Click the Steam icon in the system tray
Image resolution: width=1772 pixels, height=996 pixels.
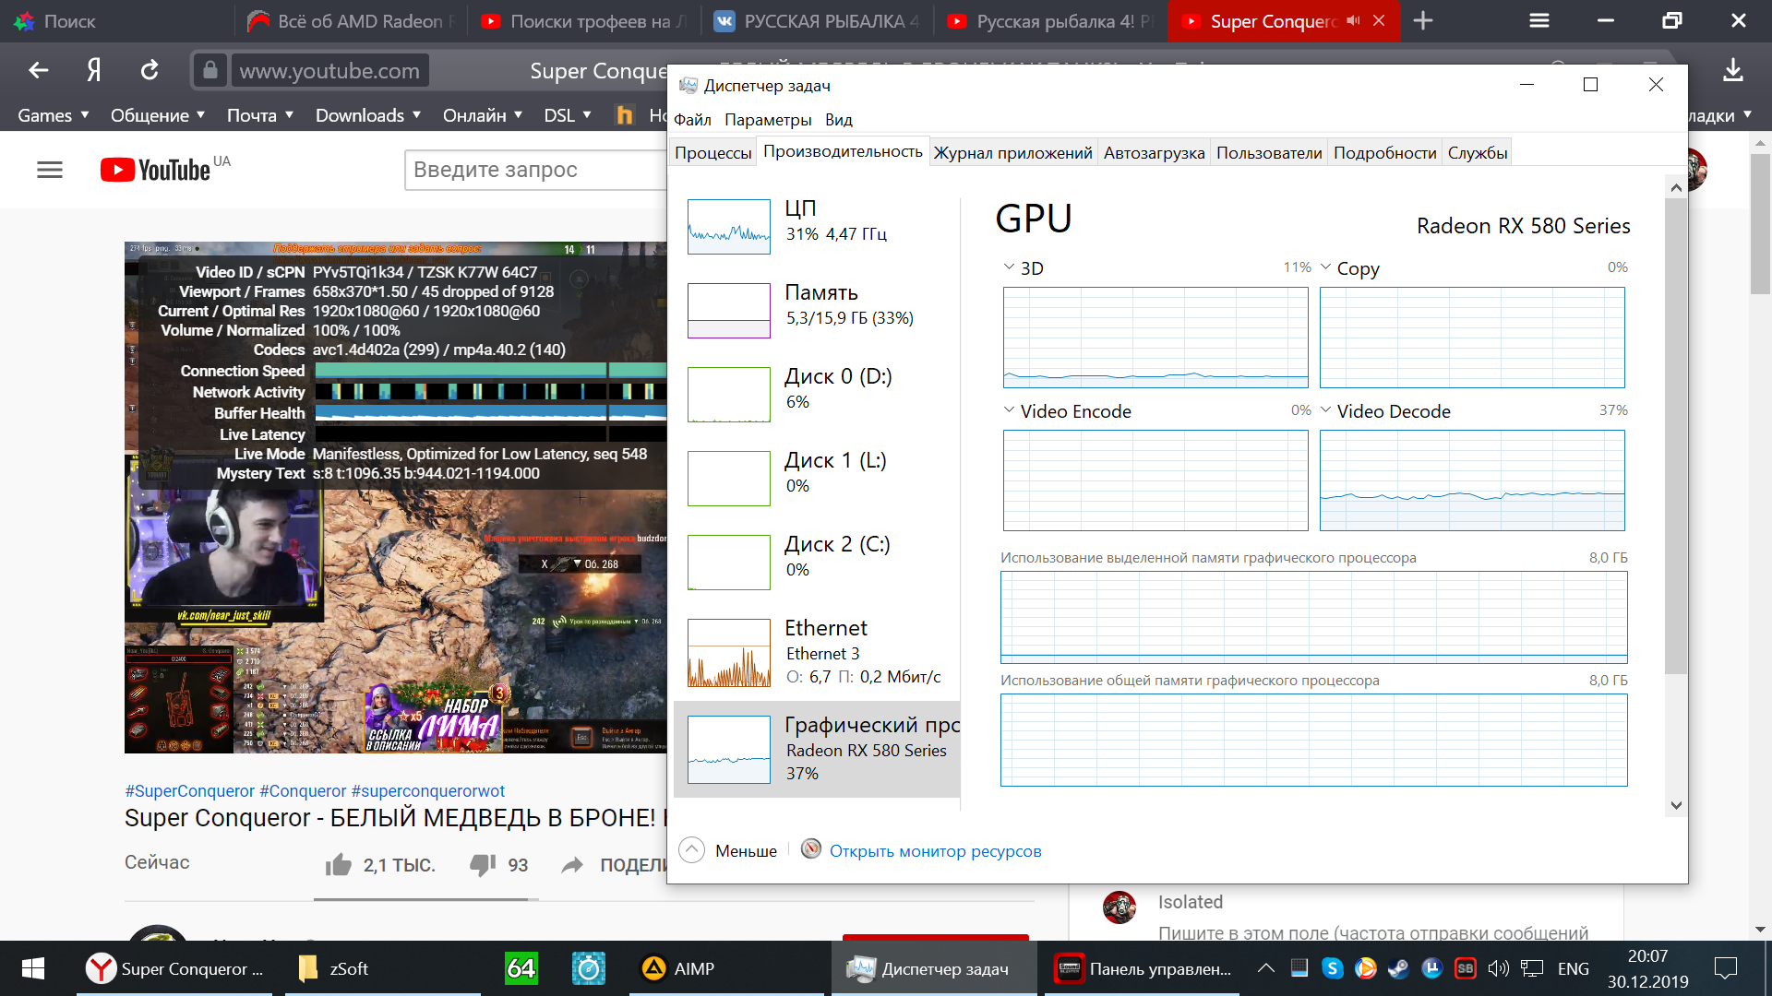pos(1398,968)
